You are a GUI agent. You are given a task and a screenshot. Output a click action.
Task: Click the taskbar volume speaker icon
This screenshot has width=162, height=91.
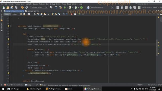tap(143, 89)
